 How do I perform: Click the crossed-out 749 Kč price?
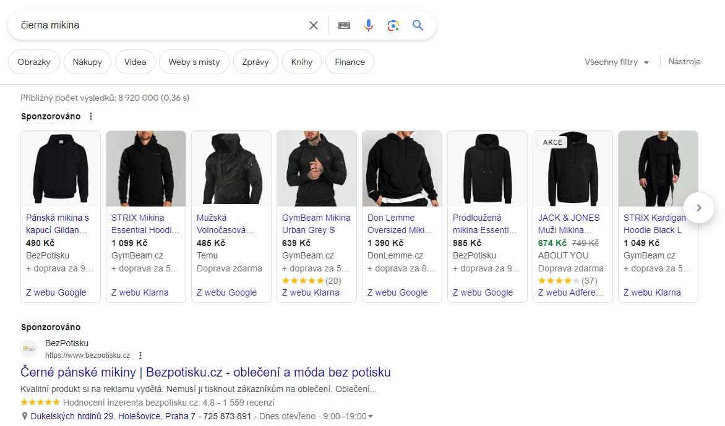tap(585, 243)
